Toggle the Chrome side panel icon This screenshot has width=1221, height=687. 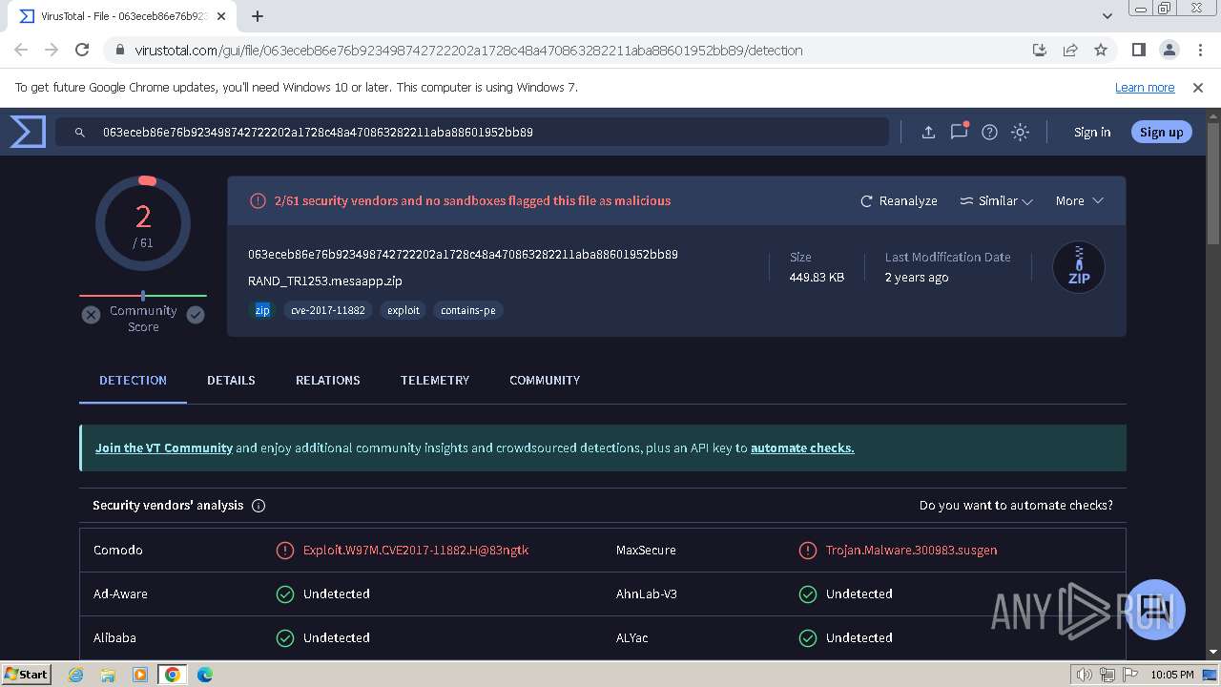click(x=1139, y=51)
